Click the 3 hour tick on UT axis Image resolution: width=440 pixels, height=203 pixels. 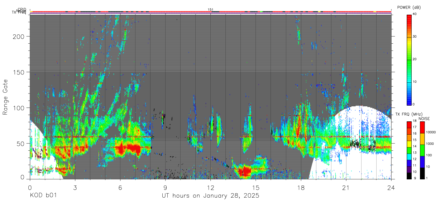pos(75,187)
